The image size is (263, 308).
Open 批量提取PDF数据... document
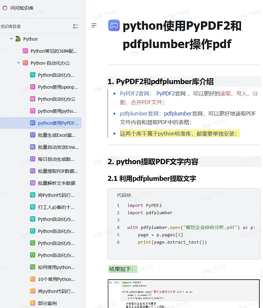point(58,171)
